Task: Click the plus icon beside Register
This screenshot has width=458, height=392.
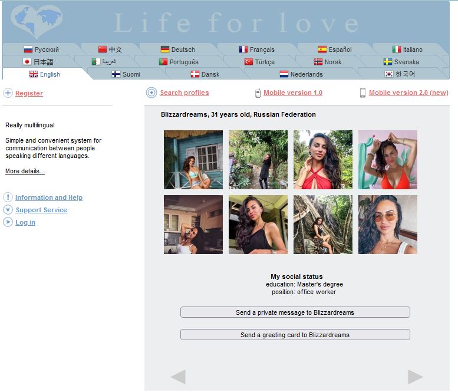Action: coord(8,93)
